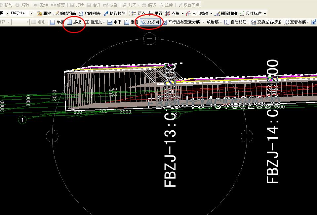Expand the 放射筋 dropdown arrow
Screen dimensions: 317x215
[x=221, y=22]
